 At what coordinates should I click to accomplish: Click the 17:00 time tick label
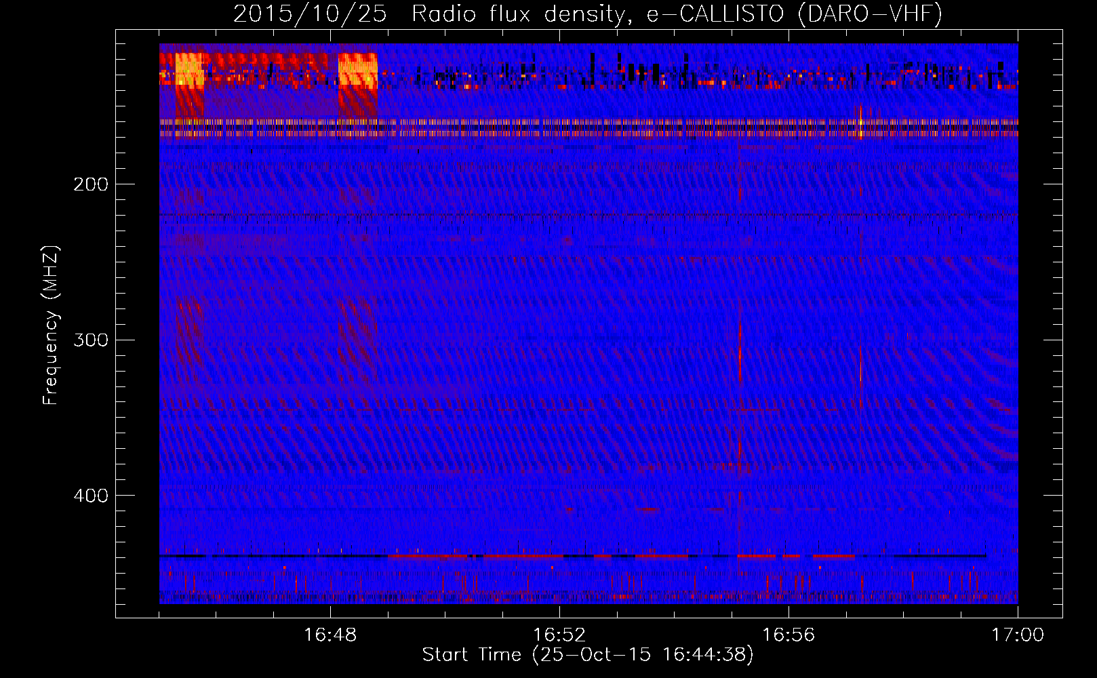coord(1018,635)
